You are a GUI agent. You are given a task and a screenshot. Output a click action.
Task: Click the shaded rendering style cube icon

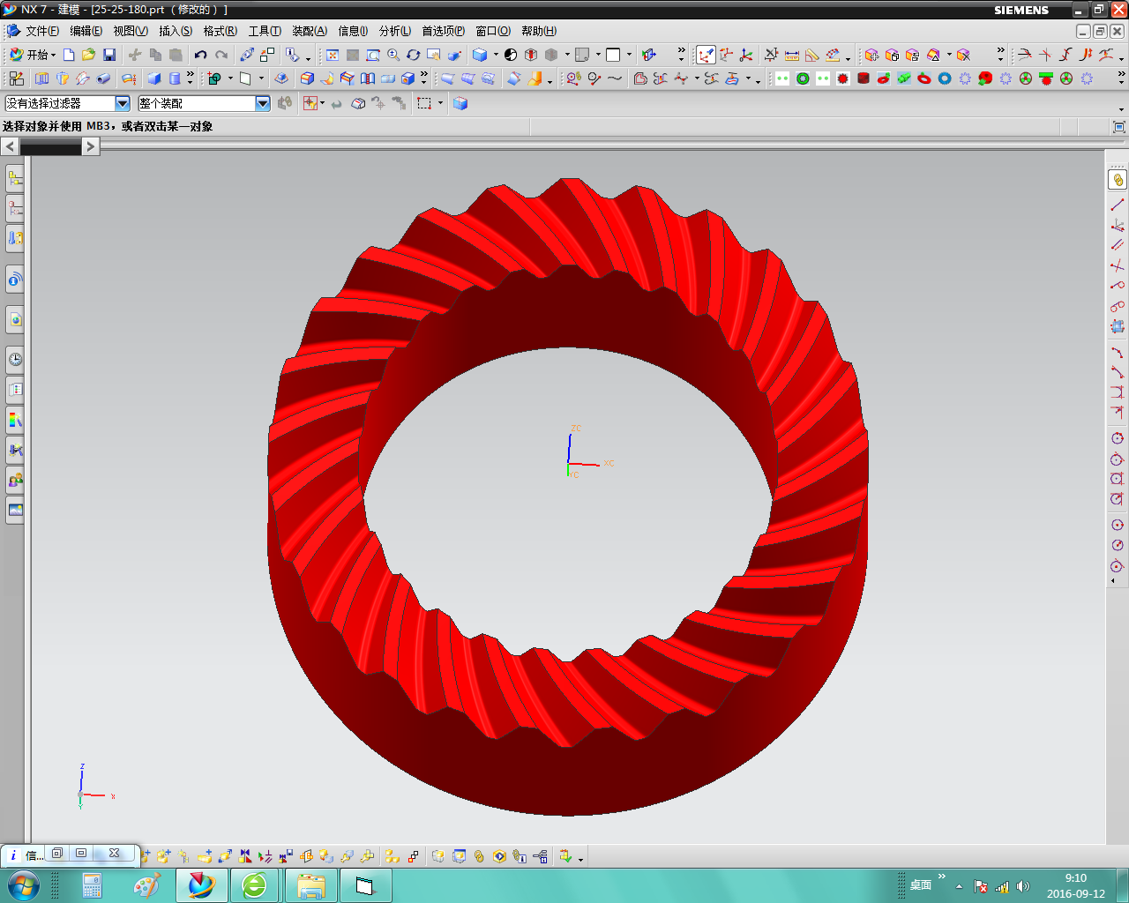[480, 55]
